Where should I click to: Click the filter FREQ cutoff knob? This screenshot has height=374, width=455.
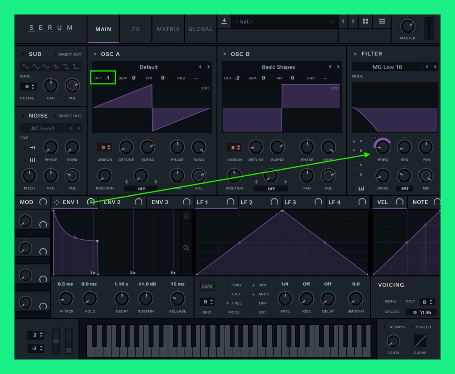coord(382,147)
